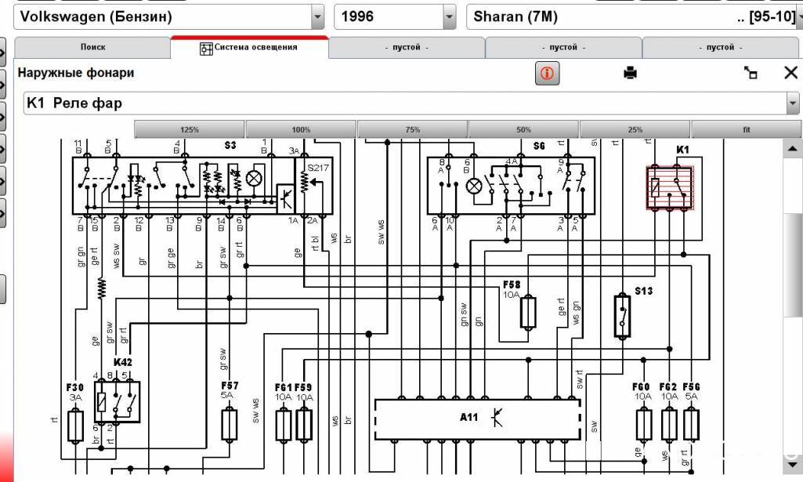The width and height of the screenshot is (803, 482).
Task: Select the A11 control unit block
Action: click(478, 419)
